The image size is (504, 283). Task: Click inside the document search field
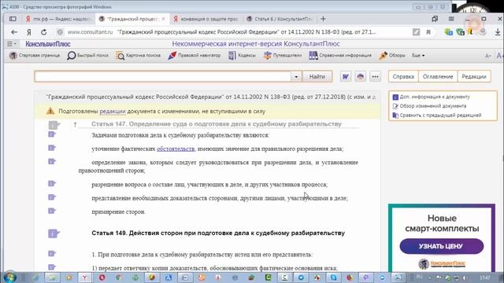point(163,77)
